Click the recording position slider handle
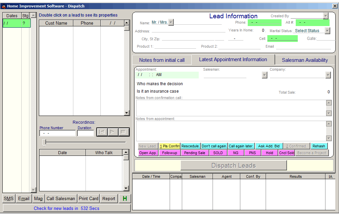 [44, 143]
